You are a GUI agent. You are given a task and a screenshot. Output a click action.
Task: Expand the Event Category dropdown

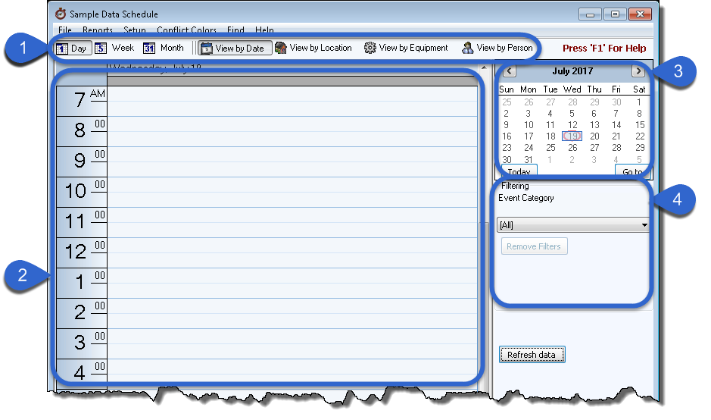pos(644,225)
